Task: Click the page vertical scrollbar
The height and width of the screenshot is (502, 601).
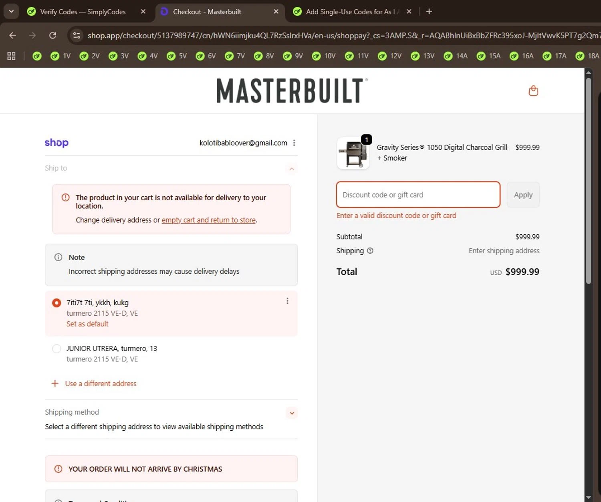Action: pos(588,180)
